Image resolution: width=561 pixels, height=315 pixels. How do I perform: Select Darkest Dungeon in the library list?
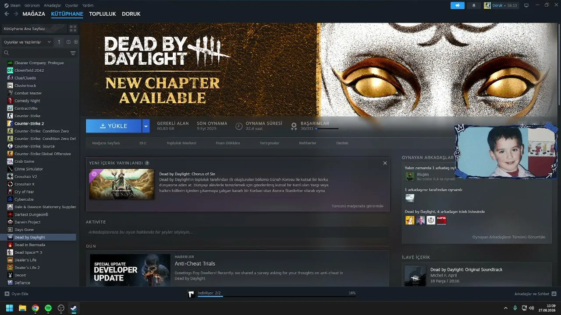(x=31, y=214)
